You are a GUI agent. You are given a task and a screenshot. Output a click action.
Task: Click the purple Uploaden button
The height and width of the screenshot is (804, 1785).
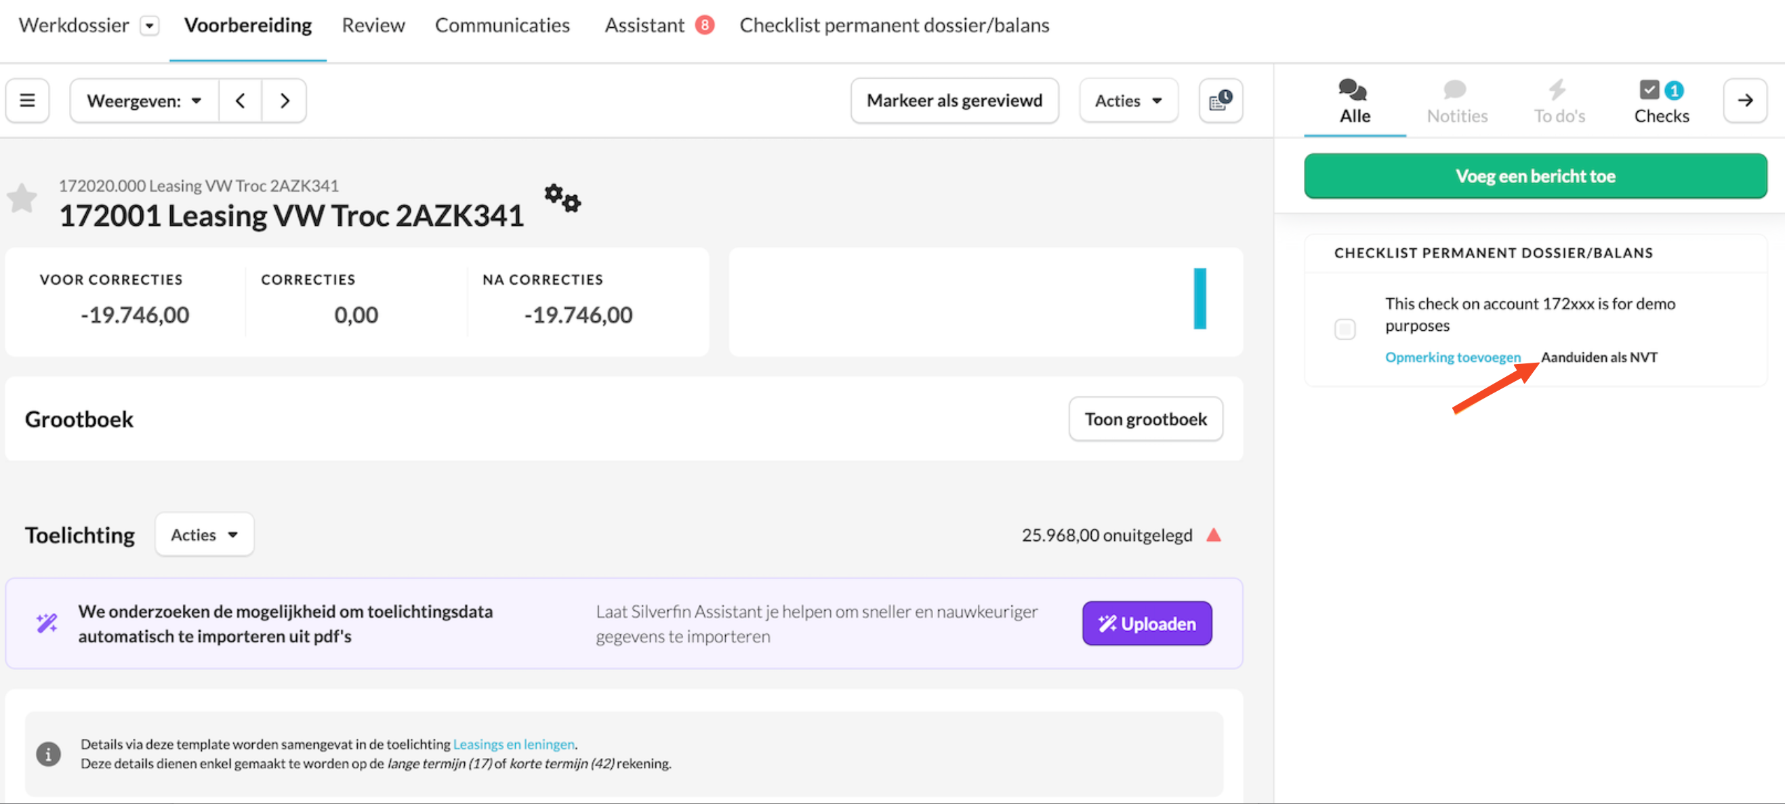[x=1147, y=623]
